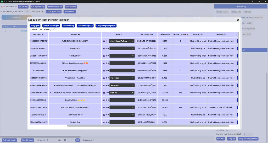268x143 pixels.
Task: Open John Rusel Palma manager dropdown
Action: tap(122, 41)
